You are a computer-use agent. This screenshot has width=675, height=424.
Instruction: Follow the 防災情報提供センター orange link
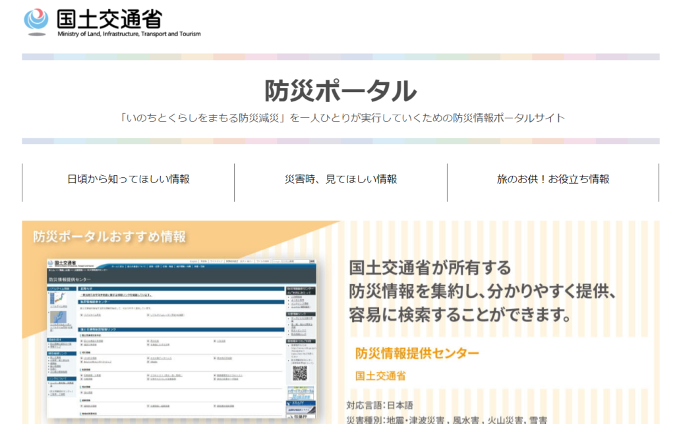[x=417, y=353]
